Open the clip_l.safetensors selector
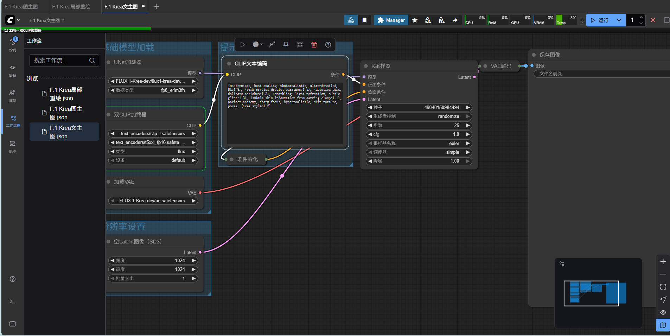This screenshot has width=670, height=336. pyautogui.click(x=153, y=134)
